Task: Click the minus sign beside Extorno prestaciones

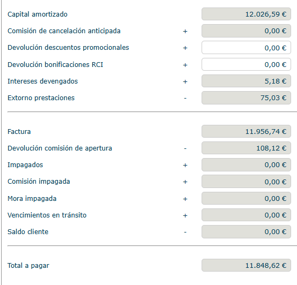Action: pyautogui.click(x=185, y=98)
